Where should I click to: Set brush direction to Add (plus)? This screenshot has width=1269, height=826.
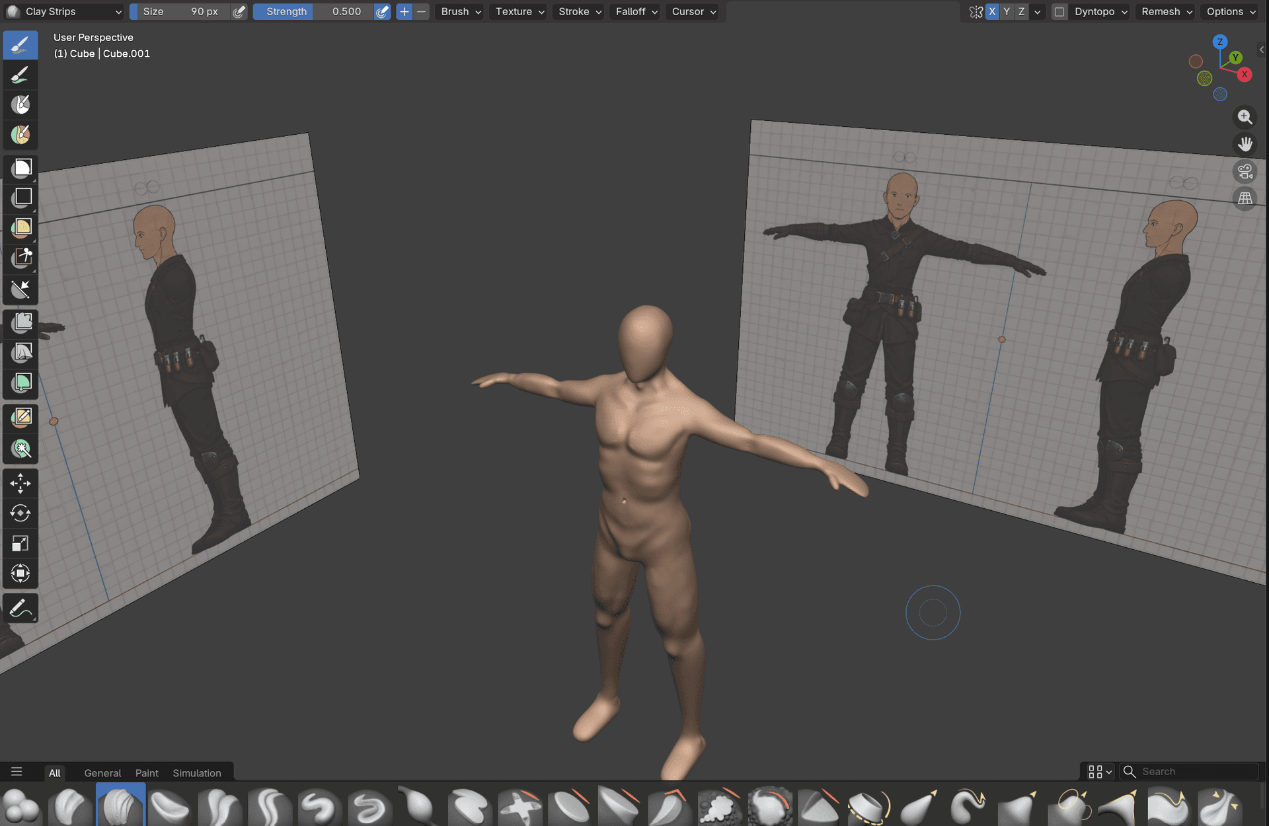404,11
